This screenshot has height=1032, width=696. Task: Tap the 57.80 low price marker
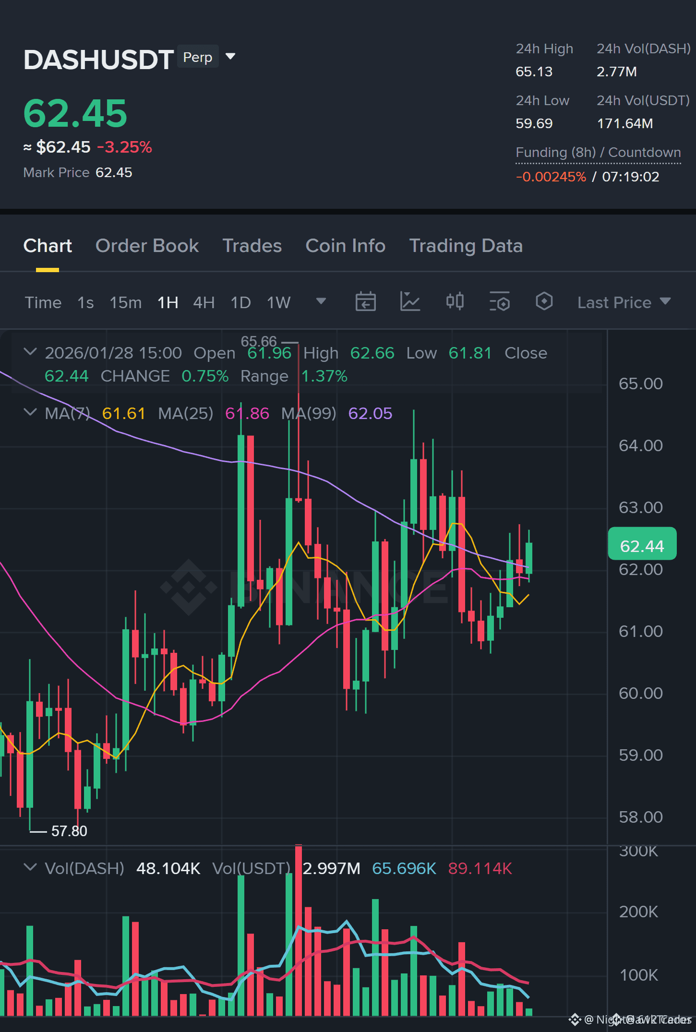(x=69, y=831)
